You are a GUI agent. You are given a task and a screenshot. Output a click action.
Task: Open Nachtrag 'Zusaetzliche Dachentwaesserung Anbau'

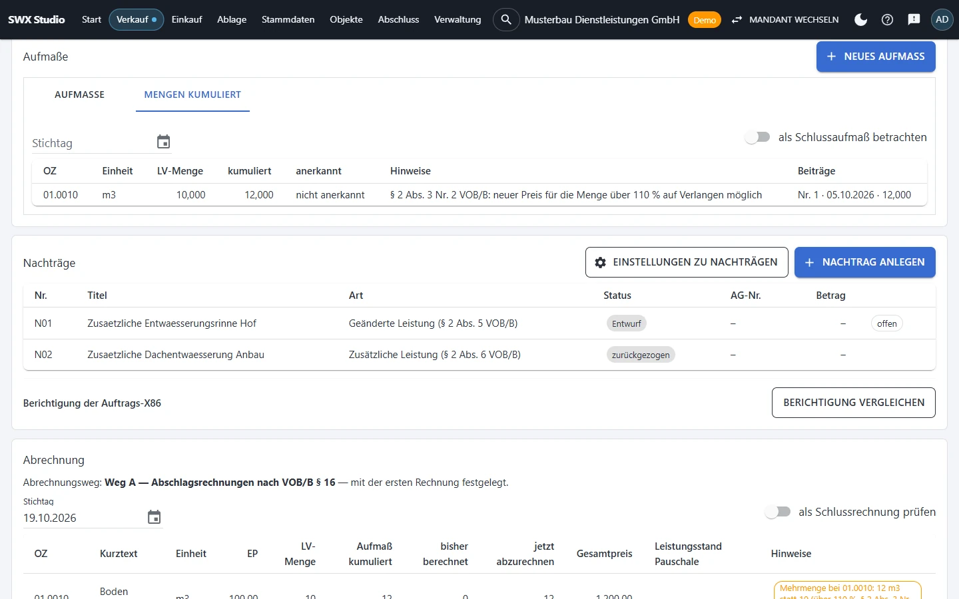[176, 355]
